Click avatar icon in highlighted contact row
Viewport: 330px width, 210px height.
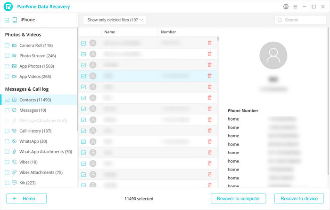coord(93,76)
